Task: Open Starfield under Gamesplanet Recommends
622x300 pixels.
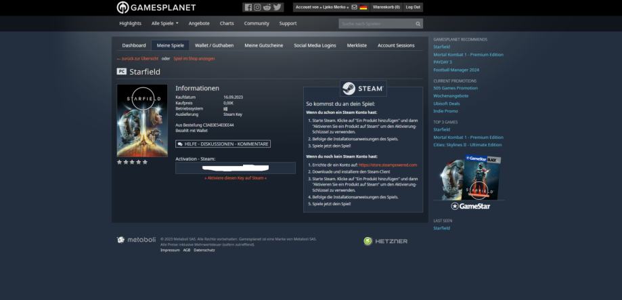Action: [x=441, y=47]
